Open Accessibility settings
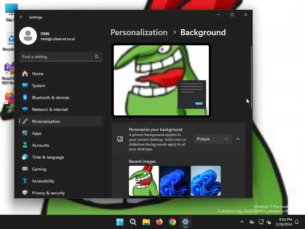Viewport: 305px width, 229px height. [61, 181]
